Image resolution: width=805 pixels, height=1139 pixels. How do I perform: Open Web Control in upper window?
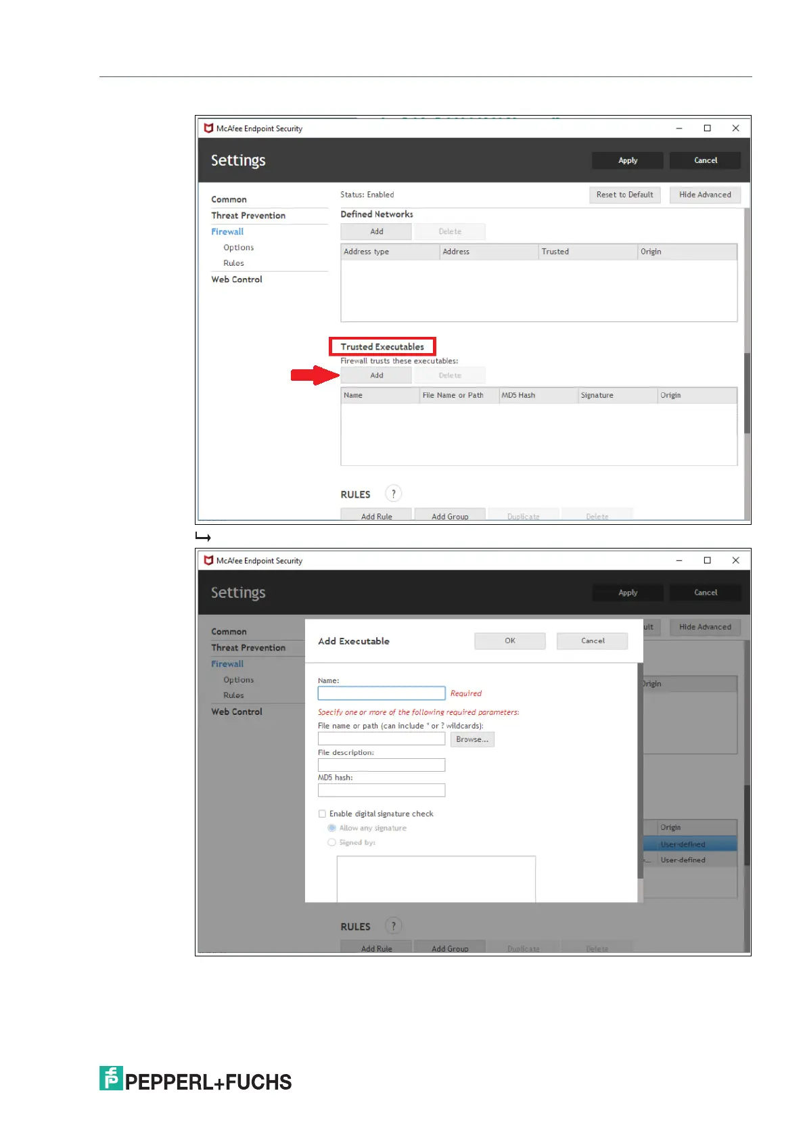[x=237, y=279]
